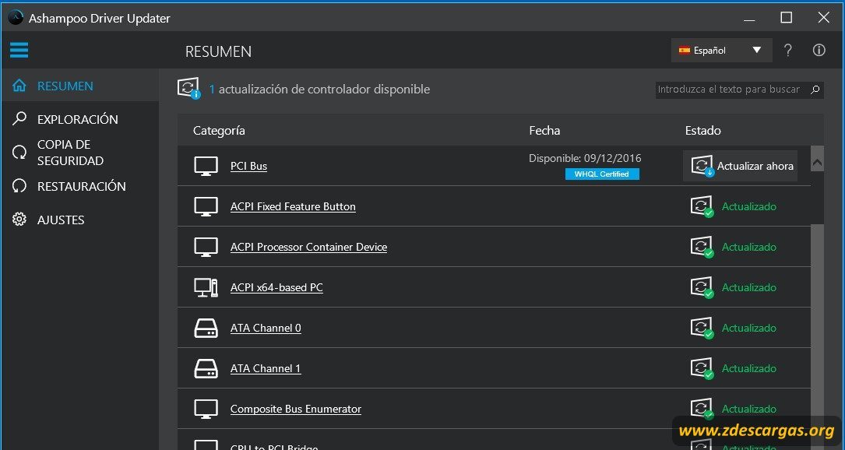Click the RESUMEN home icon
The height and width of the screenshot is (450, 845).
(x=19, y=86)
